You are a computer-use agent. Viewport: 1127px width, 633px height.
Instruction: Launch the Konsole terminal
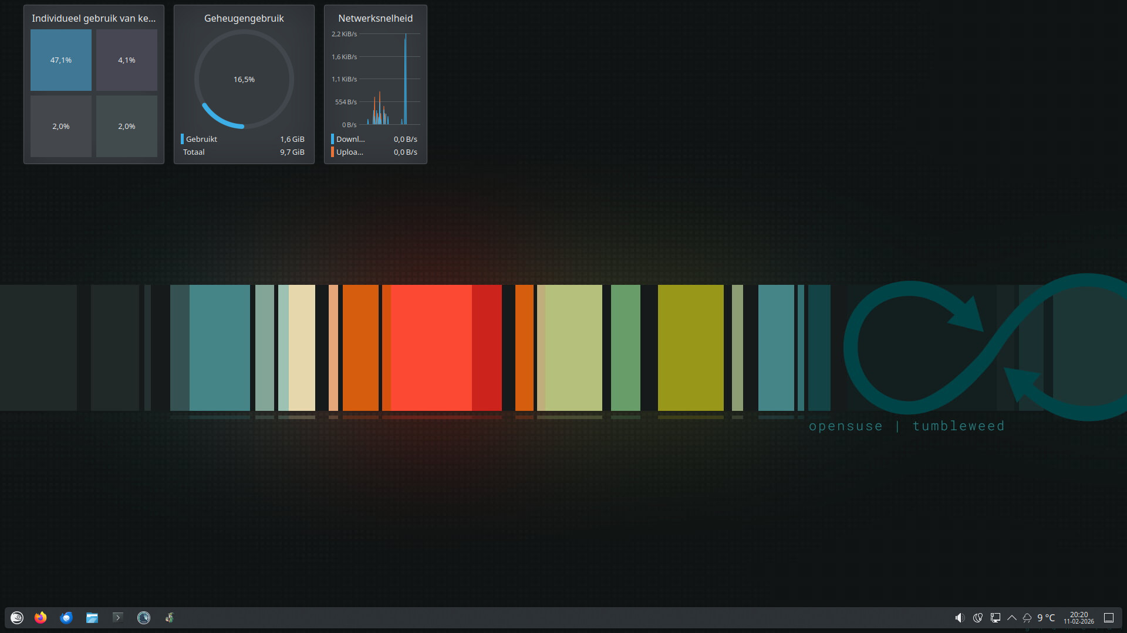tap(118, 618)
